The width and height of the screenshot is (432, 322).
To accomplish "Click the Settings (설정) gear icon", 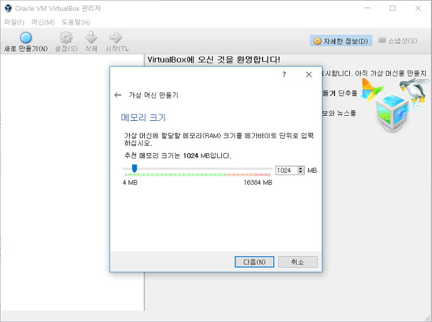I will tap(66, 37).
